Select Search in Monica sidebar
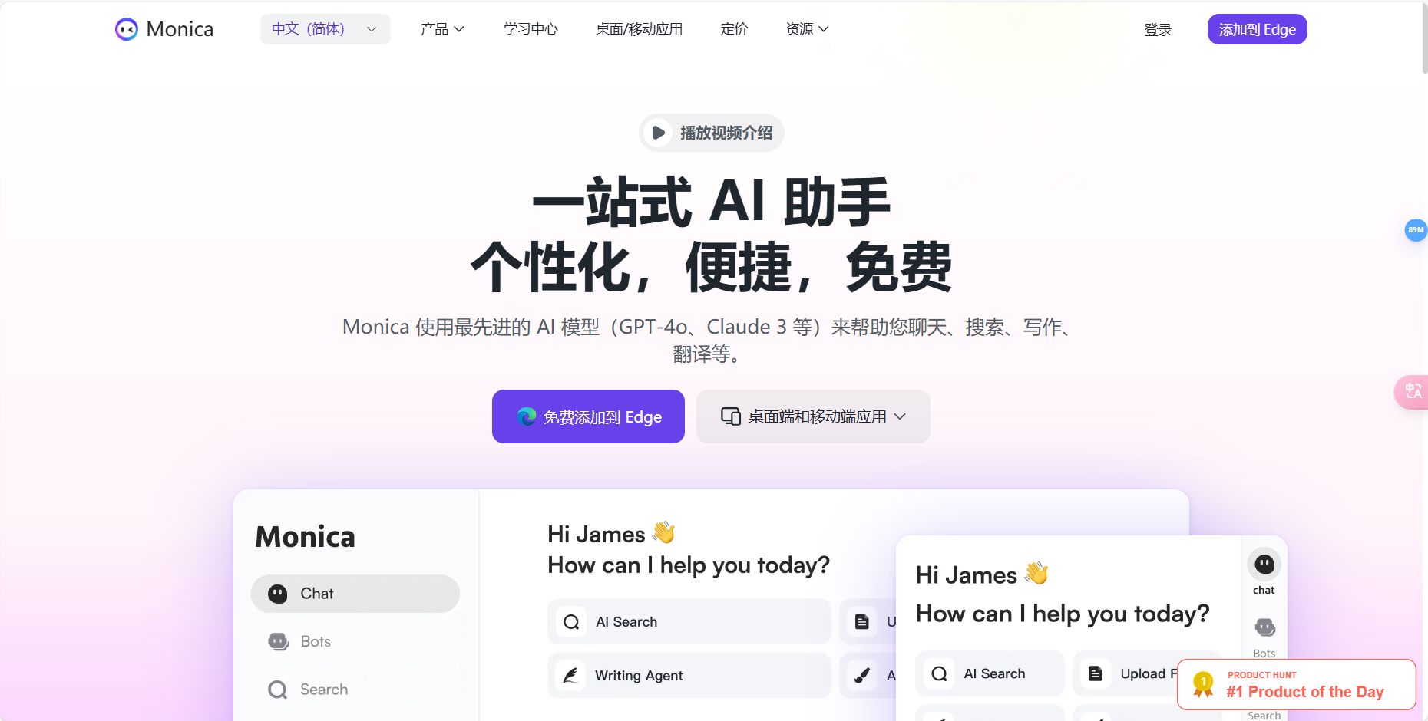 pos(322,690)
